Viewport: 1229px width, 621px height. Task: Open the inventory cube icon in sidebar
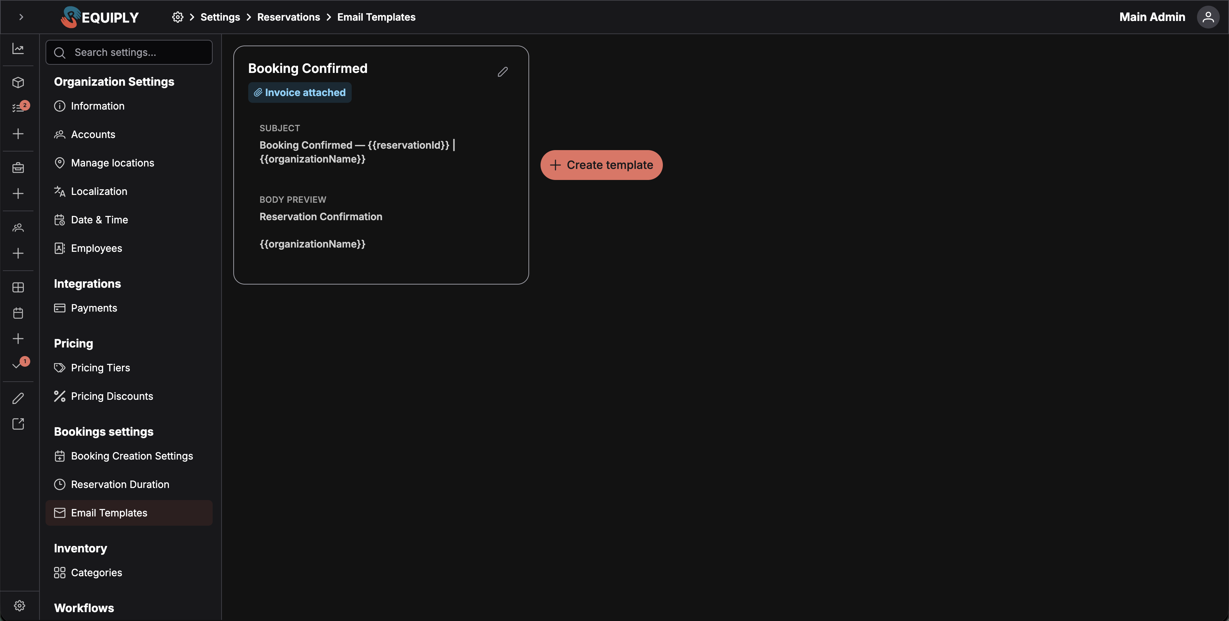(18, 82)
